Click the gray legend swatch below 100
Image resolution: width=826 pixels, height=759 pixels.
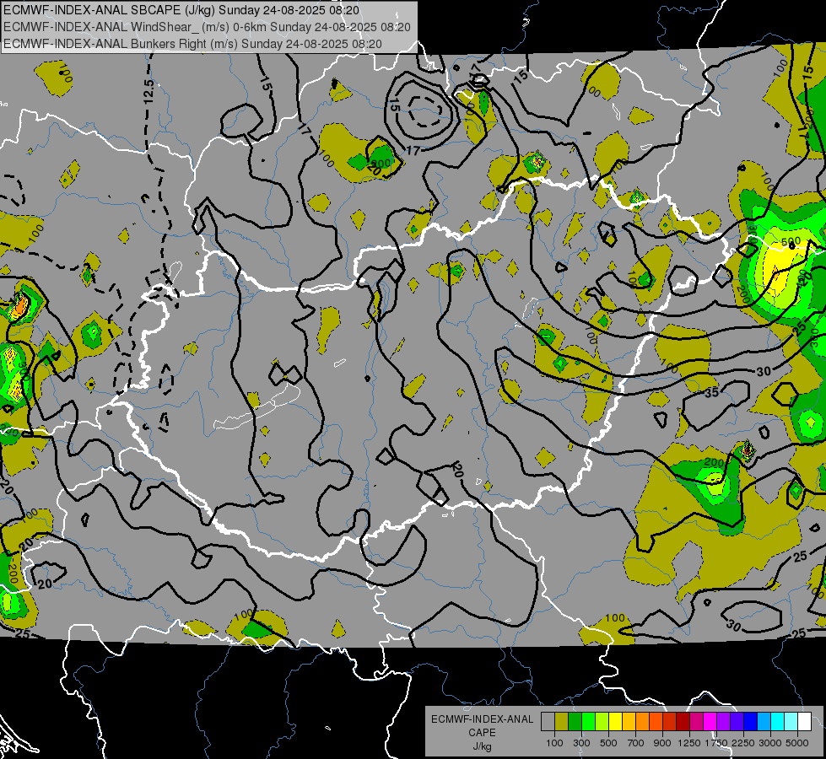(548, 721)
